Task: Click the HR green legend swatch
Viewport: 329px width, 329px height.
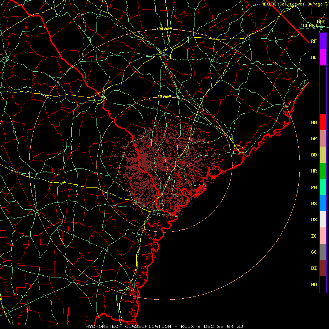Action: pos(323,171)
